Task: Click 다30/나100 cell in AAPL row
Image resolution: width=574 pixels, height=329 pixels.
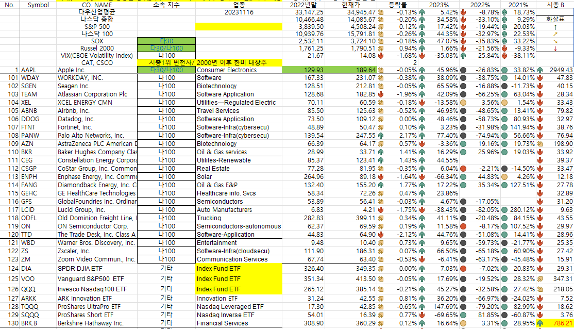Action: click(x=166, y=70)
